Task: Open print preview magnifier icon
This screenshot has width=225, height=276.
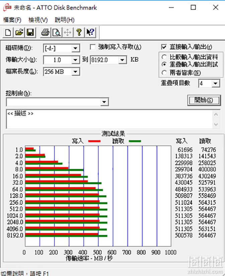Action: click(57, 32)
